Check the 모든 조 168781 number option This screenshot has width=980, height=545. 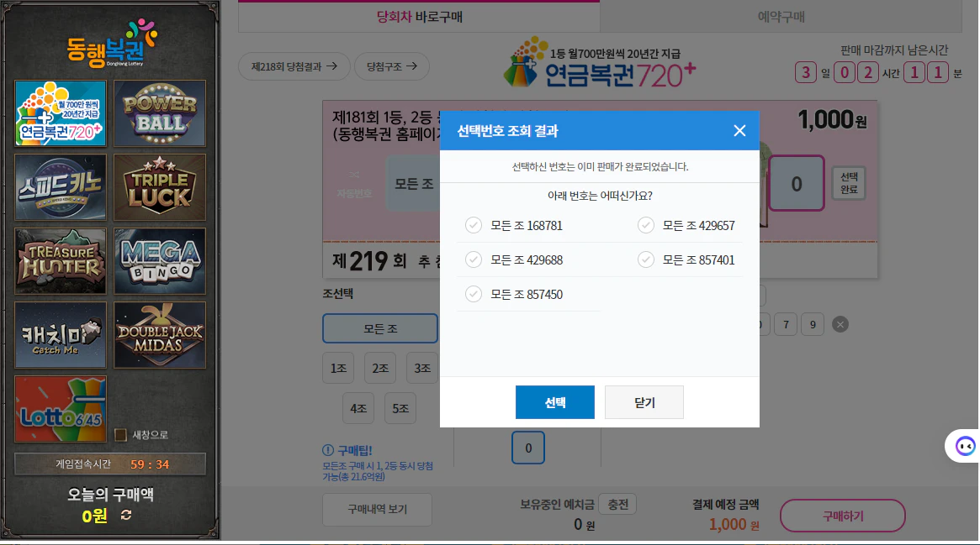coord(472,225)
